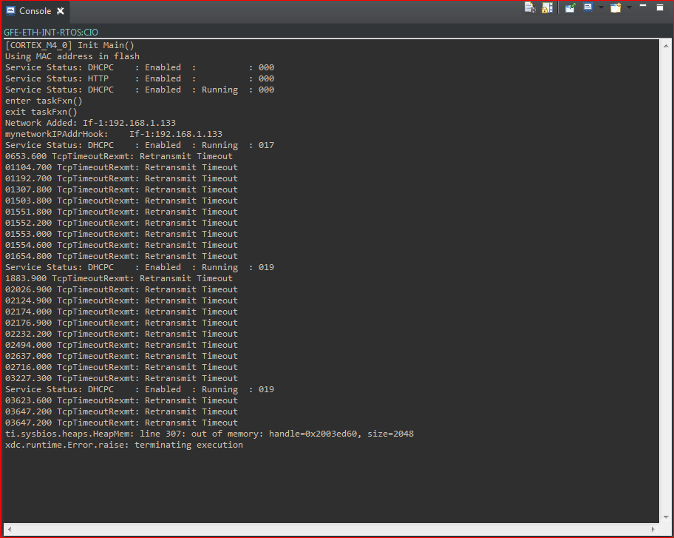Click the horizontal scrollbar right arrow

[x=653, y=529]
